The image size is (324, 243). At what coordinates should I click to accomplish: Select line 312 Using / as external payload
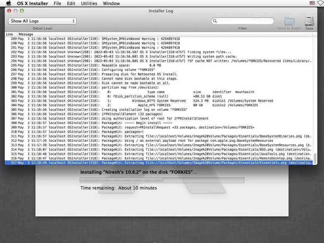(159, 141)
